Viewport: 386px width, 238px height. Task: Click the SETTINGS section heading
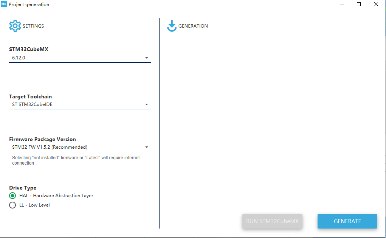33,26
